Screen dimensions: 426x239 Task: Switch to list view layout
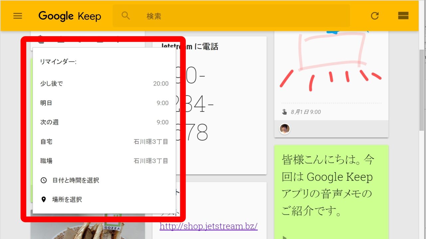[403, 16]
